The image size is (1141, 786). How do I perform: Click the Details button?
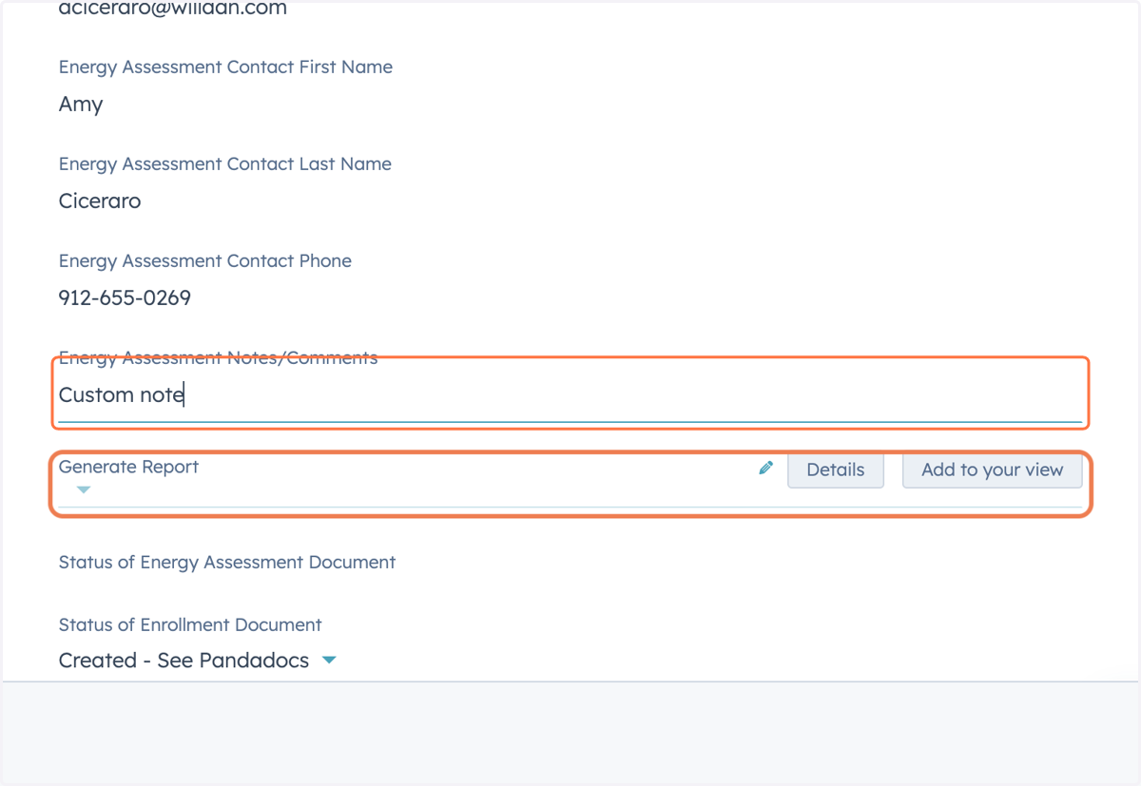(x=836, y=470)
